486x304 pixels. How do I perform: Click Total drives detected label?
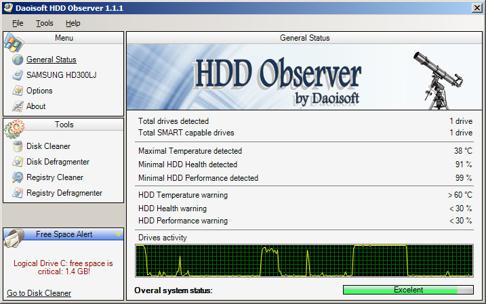(x=174, y=121)
